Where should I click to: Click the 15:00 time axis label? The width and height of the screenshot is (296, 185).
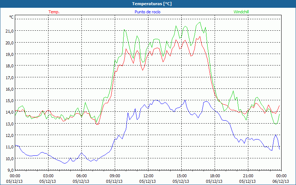pos(181,176)
